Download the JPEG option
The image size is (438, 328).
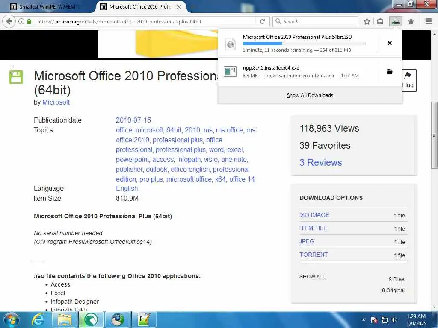307,242
